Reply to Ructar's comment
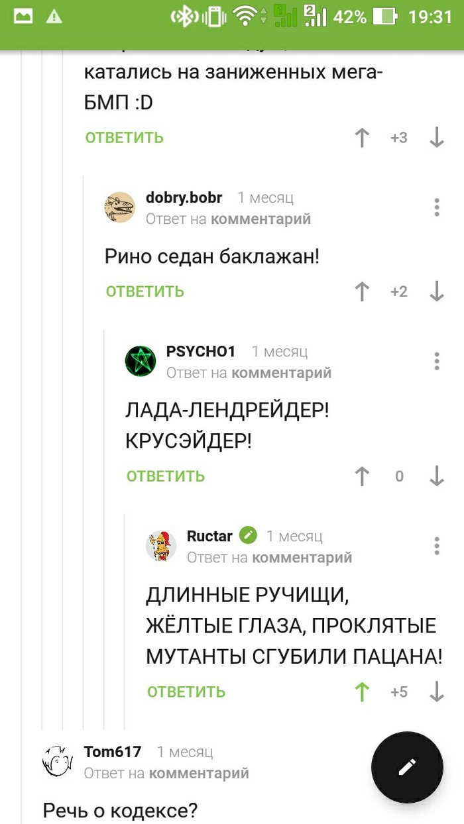This screenshot has width=464, height=824. (x=186, y=692)
